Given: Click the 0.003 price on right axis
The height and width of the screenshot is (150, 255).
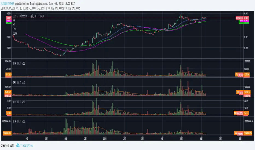Looking at the screenshot, I should (246, 13).
